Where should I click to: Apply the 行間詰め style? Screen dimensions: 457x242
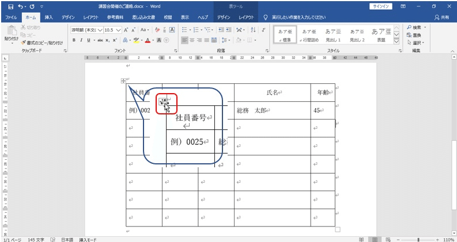click(x=309, y=35)
